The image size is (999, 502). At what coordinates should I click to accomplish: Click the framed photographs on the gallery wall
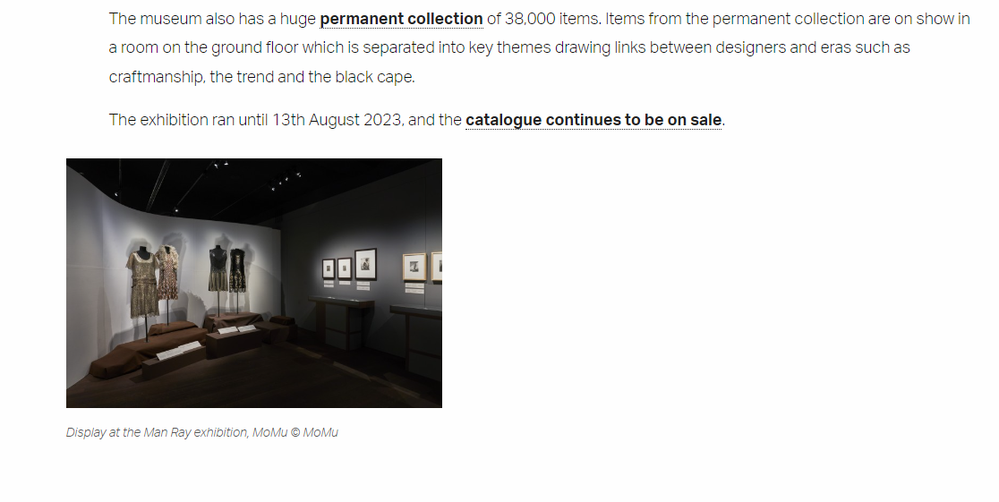tap(350, 266)
